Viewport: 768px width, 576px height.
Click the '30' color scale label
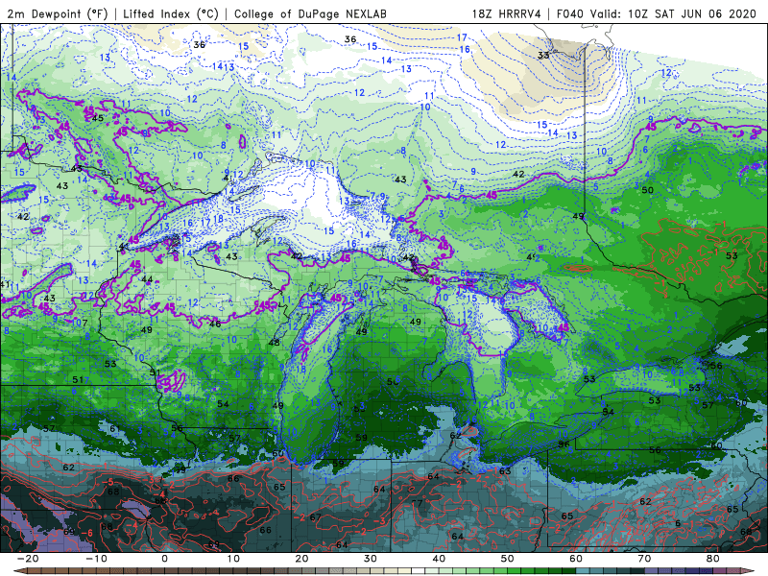point(371,559)
